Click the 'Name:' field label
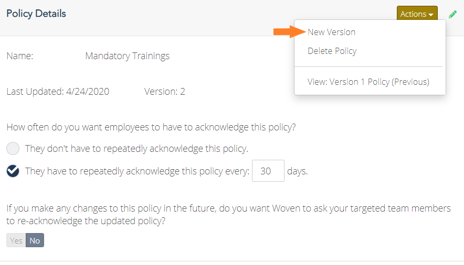This screenshot has height=265, width=464. pos(20,56)
